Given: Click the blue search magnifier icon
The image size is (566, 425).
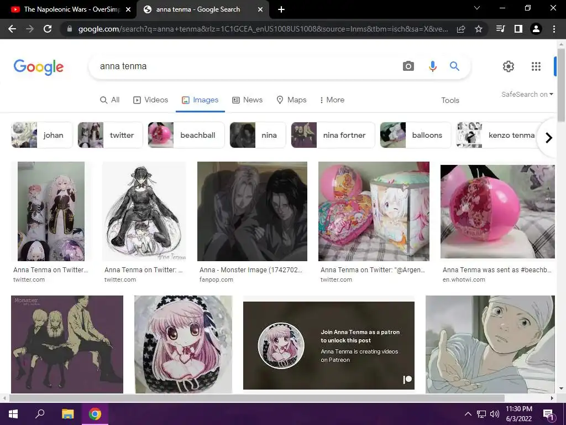Looking at the screenshot, I should tap(454, 66).
